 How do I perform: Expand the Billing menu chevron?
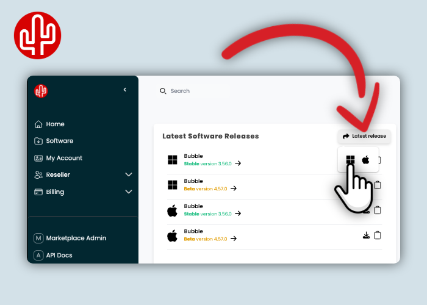129,192
